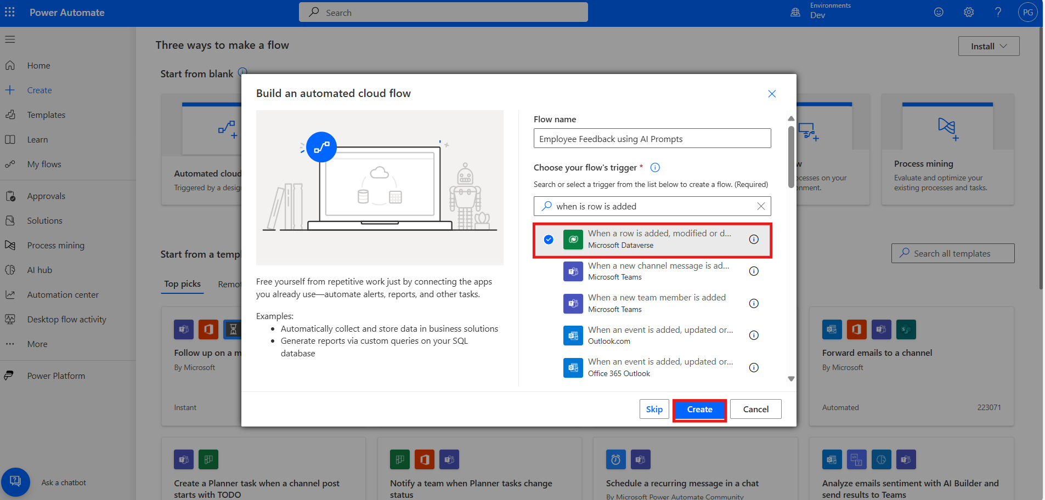Open the help question mark icon
The image size is (1045, 500).
click(998, 12)
